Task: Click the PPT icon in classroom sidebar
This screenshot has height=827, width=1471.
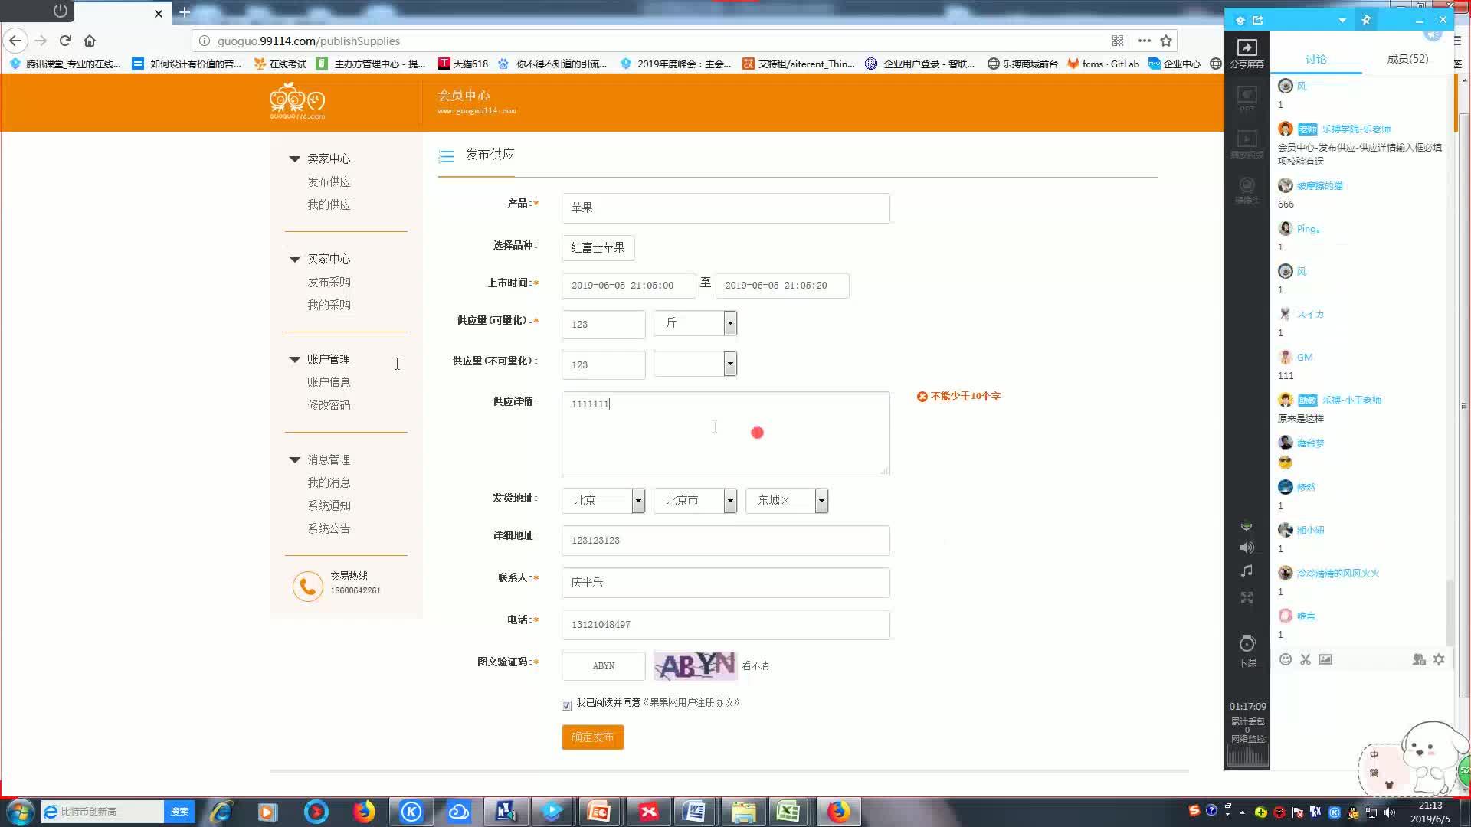Action: 1247,99
